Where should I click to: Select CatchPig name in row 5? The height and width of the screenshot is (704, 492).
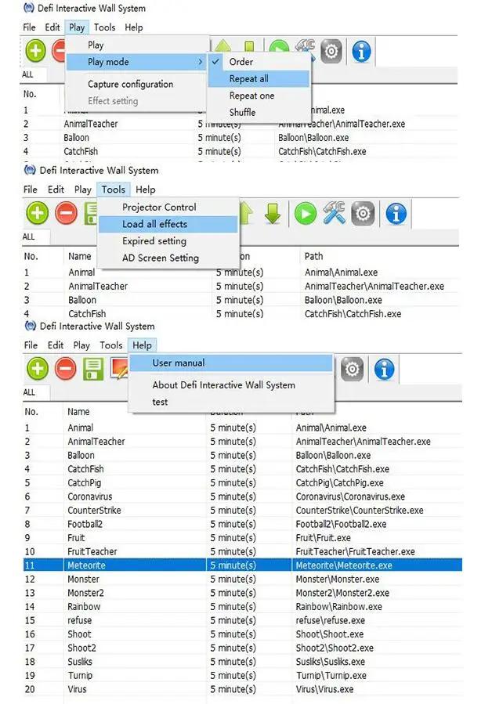84,482
